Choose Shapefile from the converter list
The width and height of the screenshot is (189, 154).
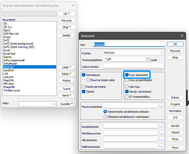[x=9, y=87]
